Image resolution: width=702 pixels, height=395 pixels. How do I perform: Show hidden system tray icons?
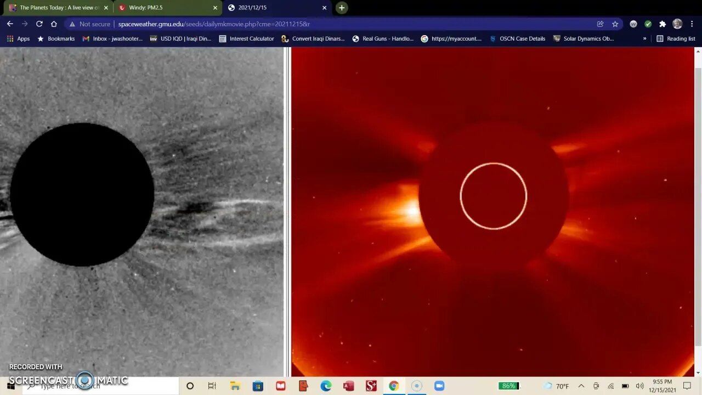click(x=581, y=386)
